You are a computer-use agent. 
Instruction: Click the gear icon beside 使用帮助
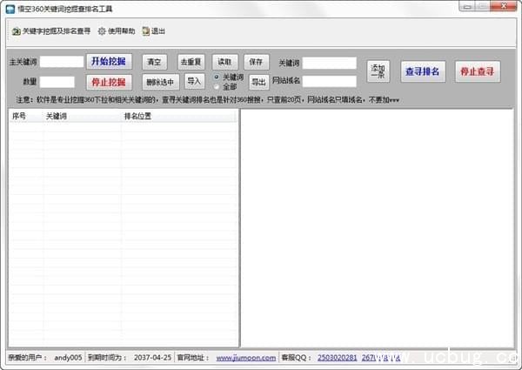[x=102, y=31]
